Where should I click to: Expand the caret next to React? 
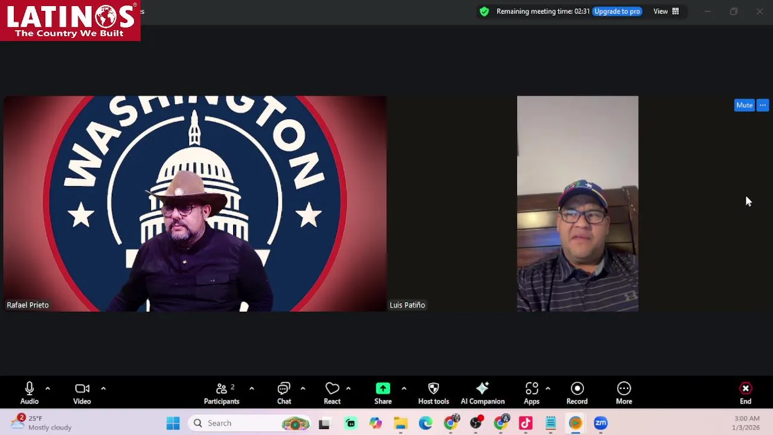(x=348, y=388)
